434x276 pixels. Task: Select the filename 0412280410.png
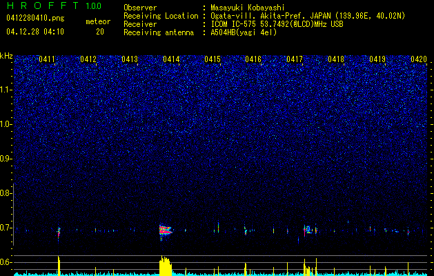(x=35, y=18)
